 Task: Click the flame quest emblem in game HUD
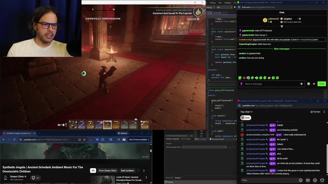click(x=198, y=11)
